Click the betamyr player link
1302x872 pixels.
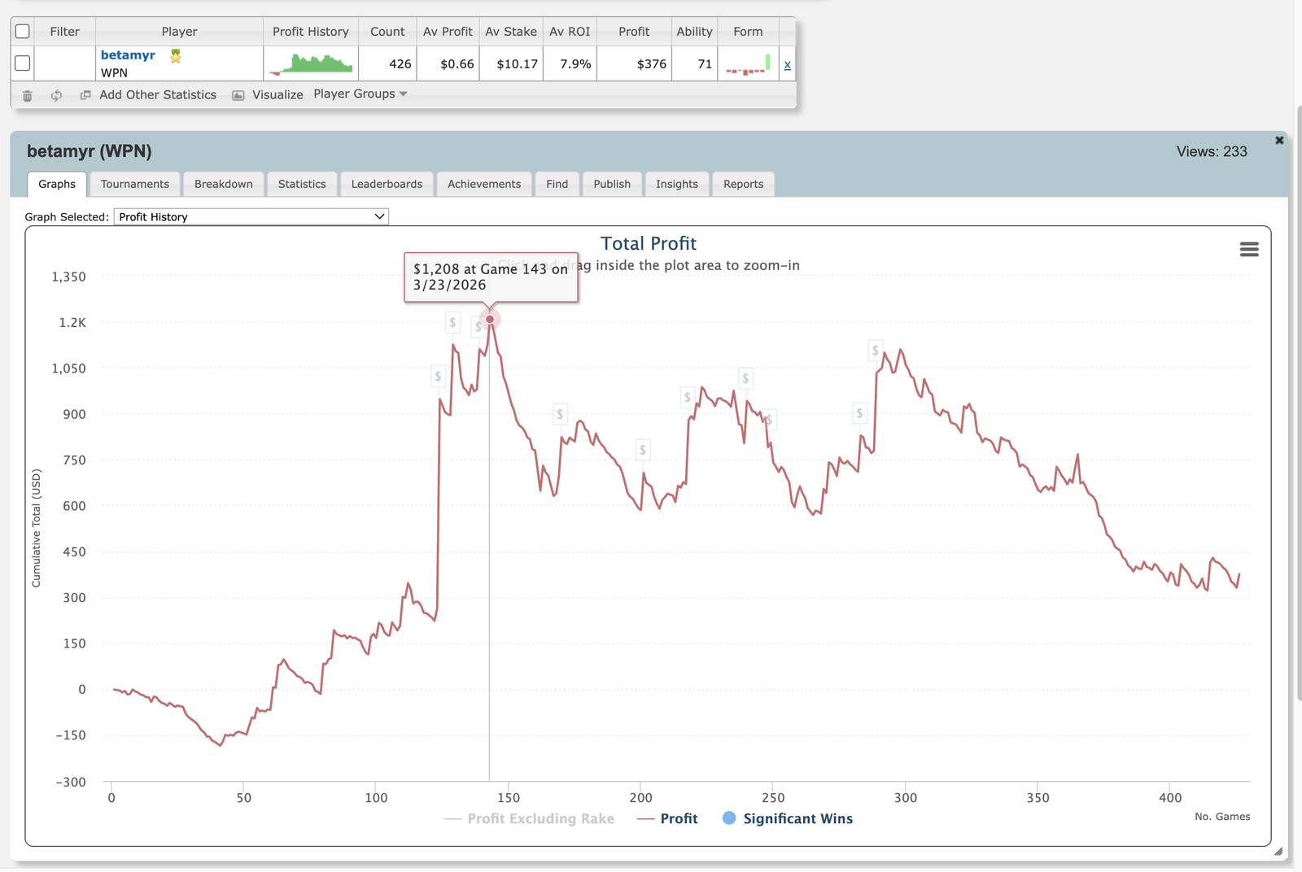pyautogui.click(x=128, y=55)
